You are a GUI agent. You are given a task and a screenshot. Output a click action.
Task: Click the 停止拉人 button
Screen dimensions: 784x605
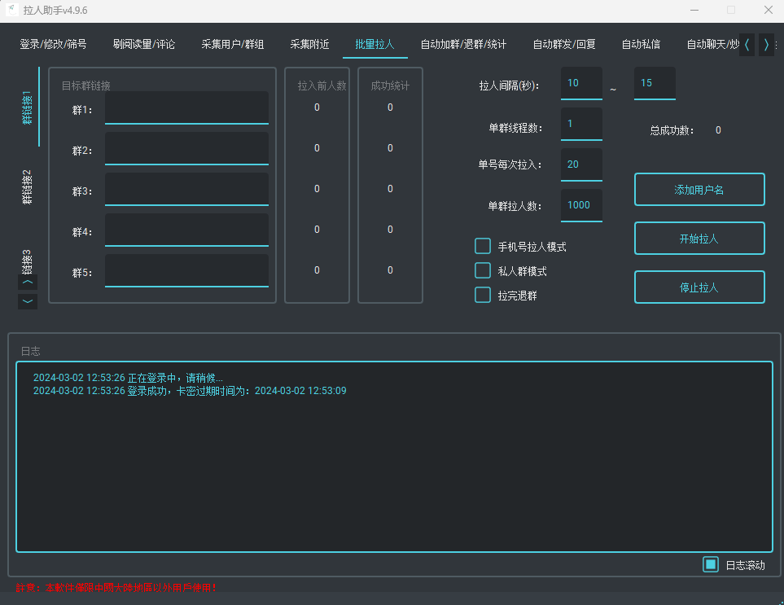(x=699, y=287)
